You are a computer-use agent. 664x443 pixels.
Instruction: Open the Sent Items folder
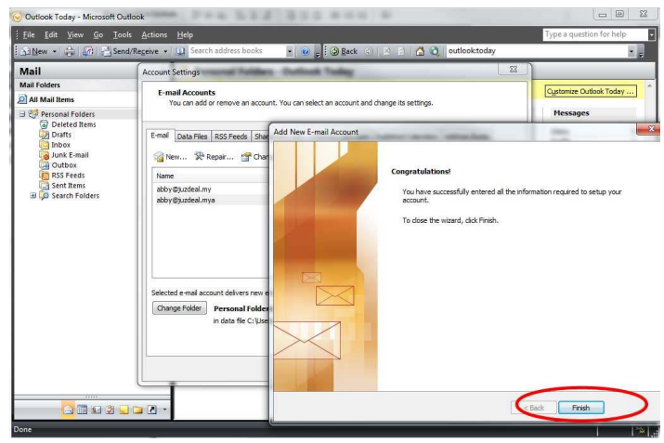tap(68, 186)
